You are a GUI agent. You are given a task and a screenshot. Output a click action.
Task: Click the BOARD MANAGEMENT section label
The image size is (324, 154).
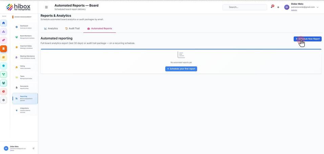click(23, 17)
